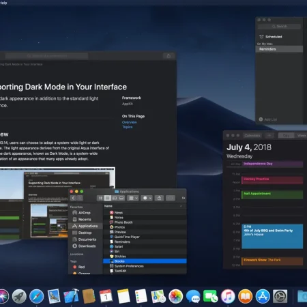Open iBooks icon in the Dock
307x307 pixels.
point(245,296)
